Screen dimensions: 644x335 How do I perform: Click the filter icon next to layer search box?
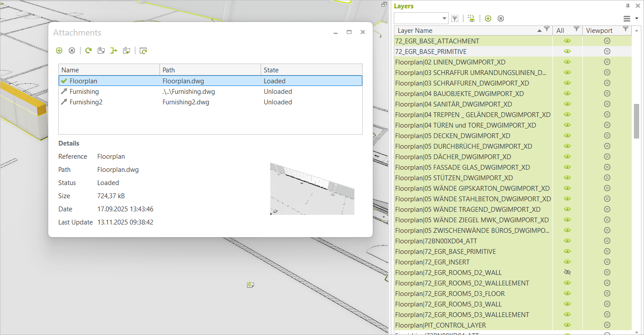click(x=455, y=18)
